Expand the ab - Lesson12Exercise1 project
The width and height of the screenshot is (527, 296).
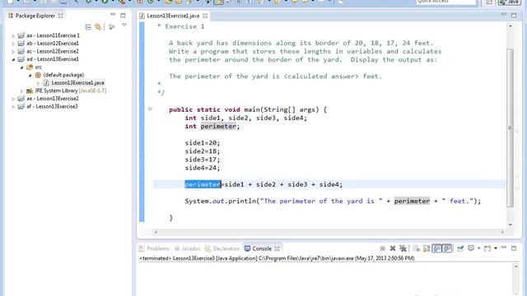pyautogui.click(x=13, y=44)
